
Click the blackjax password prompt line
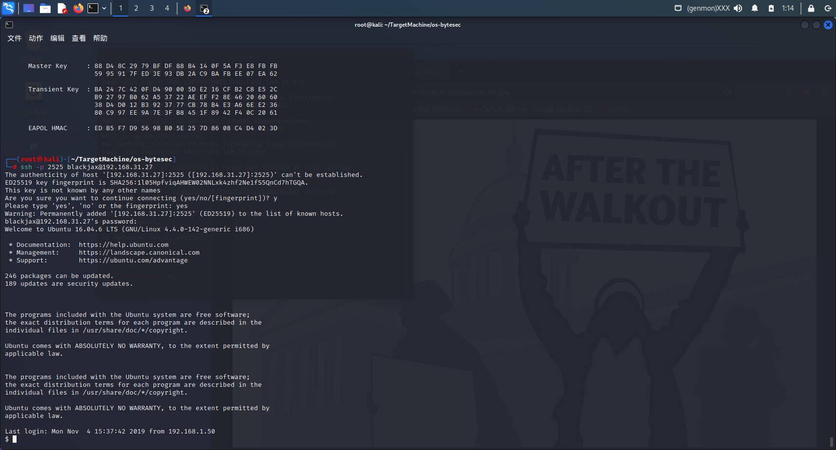pos(71,222)
